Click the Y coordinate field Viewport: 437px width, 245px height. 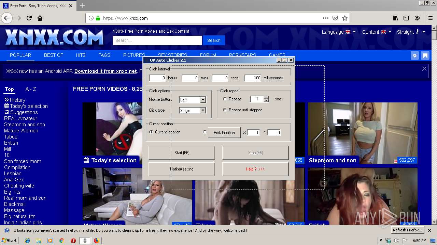coord(274,133)
